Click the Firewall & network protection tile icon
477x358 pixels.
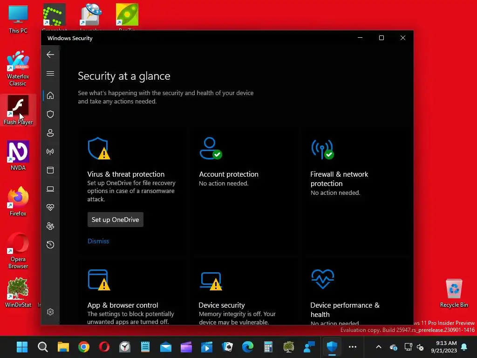[322, 149]
